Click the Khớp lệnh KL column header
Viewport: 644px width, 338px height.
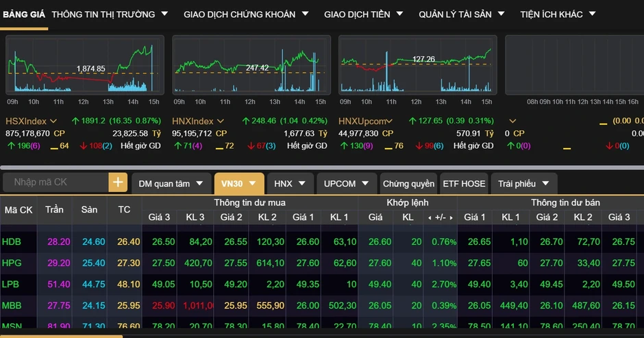[408, 217]
